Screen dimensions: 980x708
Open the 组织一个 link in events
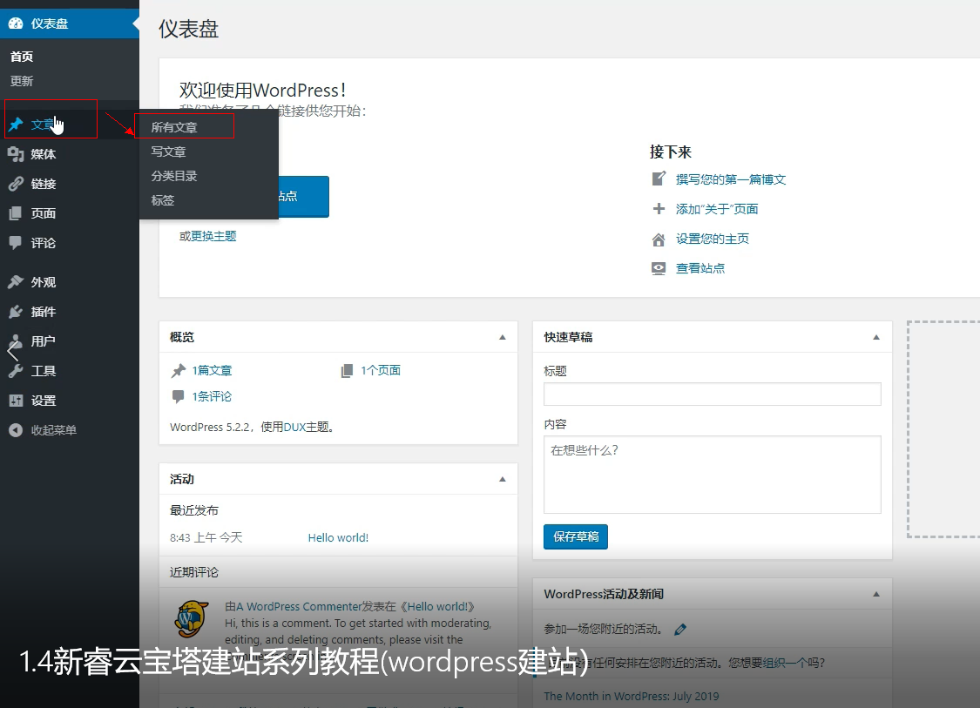(786, 663)
